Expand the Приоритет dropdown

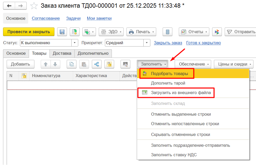(x=147, y=43)
